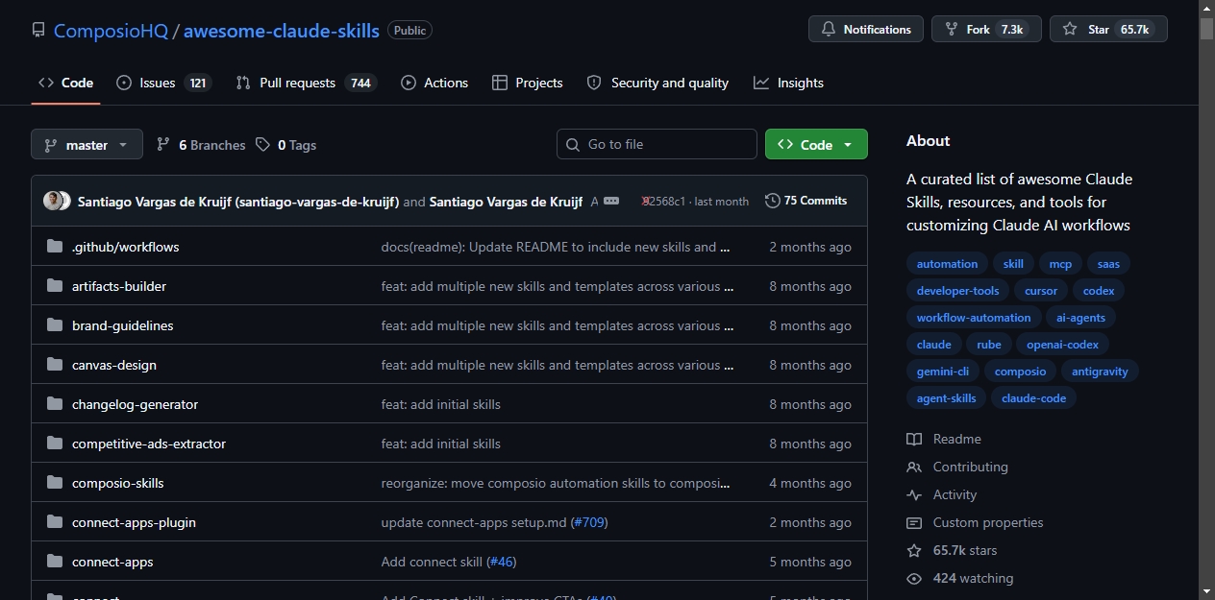
Task: Switch to the Code tab
Action: point(66,83)
